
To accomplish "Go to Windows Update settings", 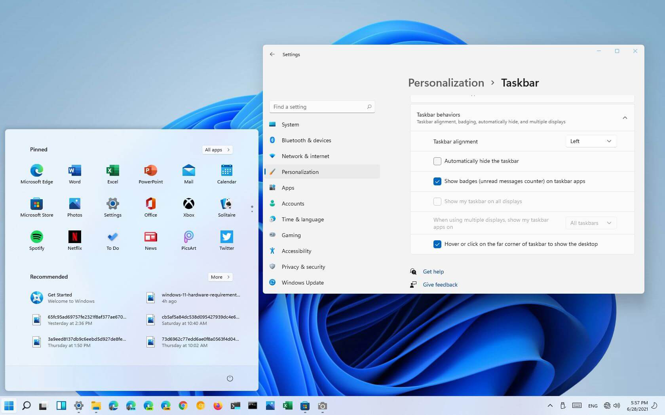I will pos(302,283).
